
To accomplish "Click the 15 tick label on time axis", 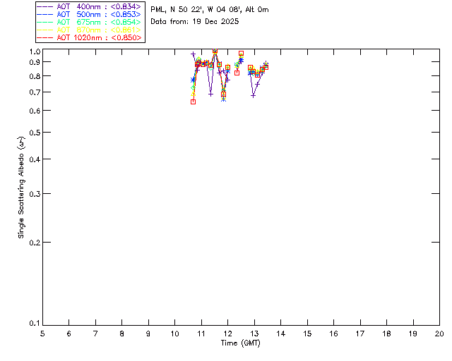I will [307, 333].
